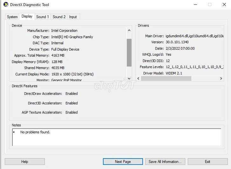Screen dimensions: 231x169
Task: Click the Next Page button
Action: tap(123, 162)
